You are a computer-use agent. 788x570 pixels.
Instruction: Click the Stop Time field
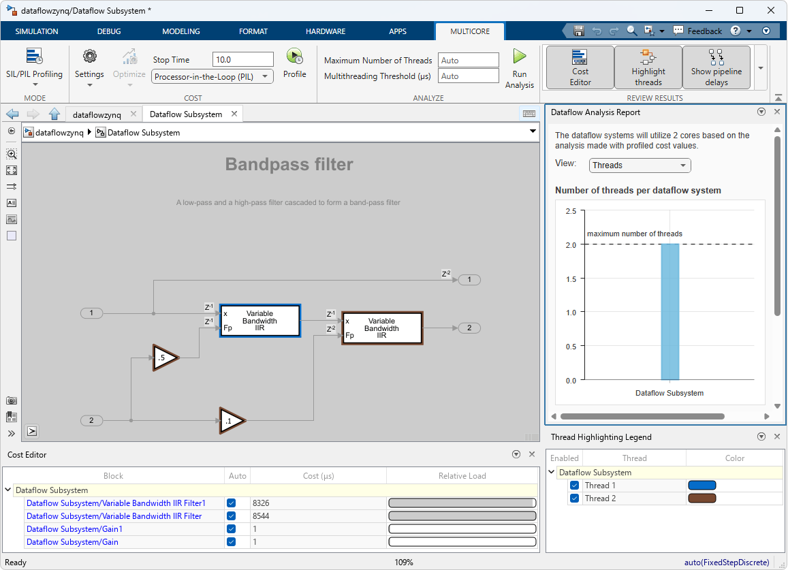coord(242,59)
